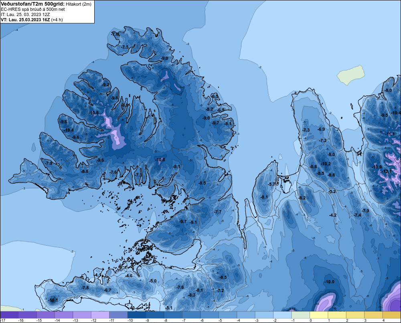Click the -8.3 temperature value on the map
This screenshot has width=401, height=323.
(192, 295)
